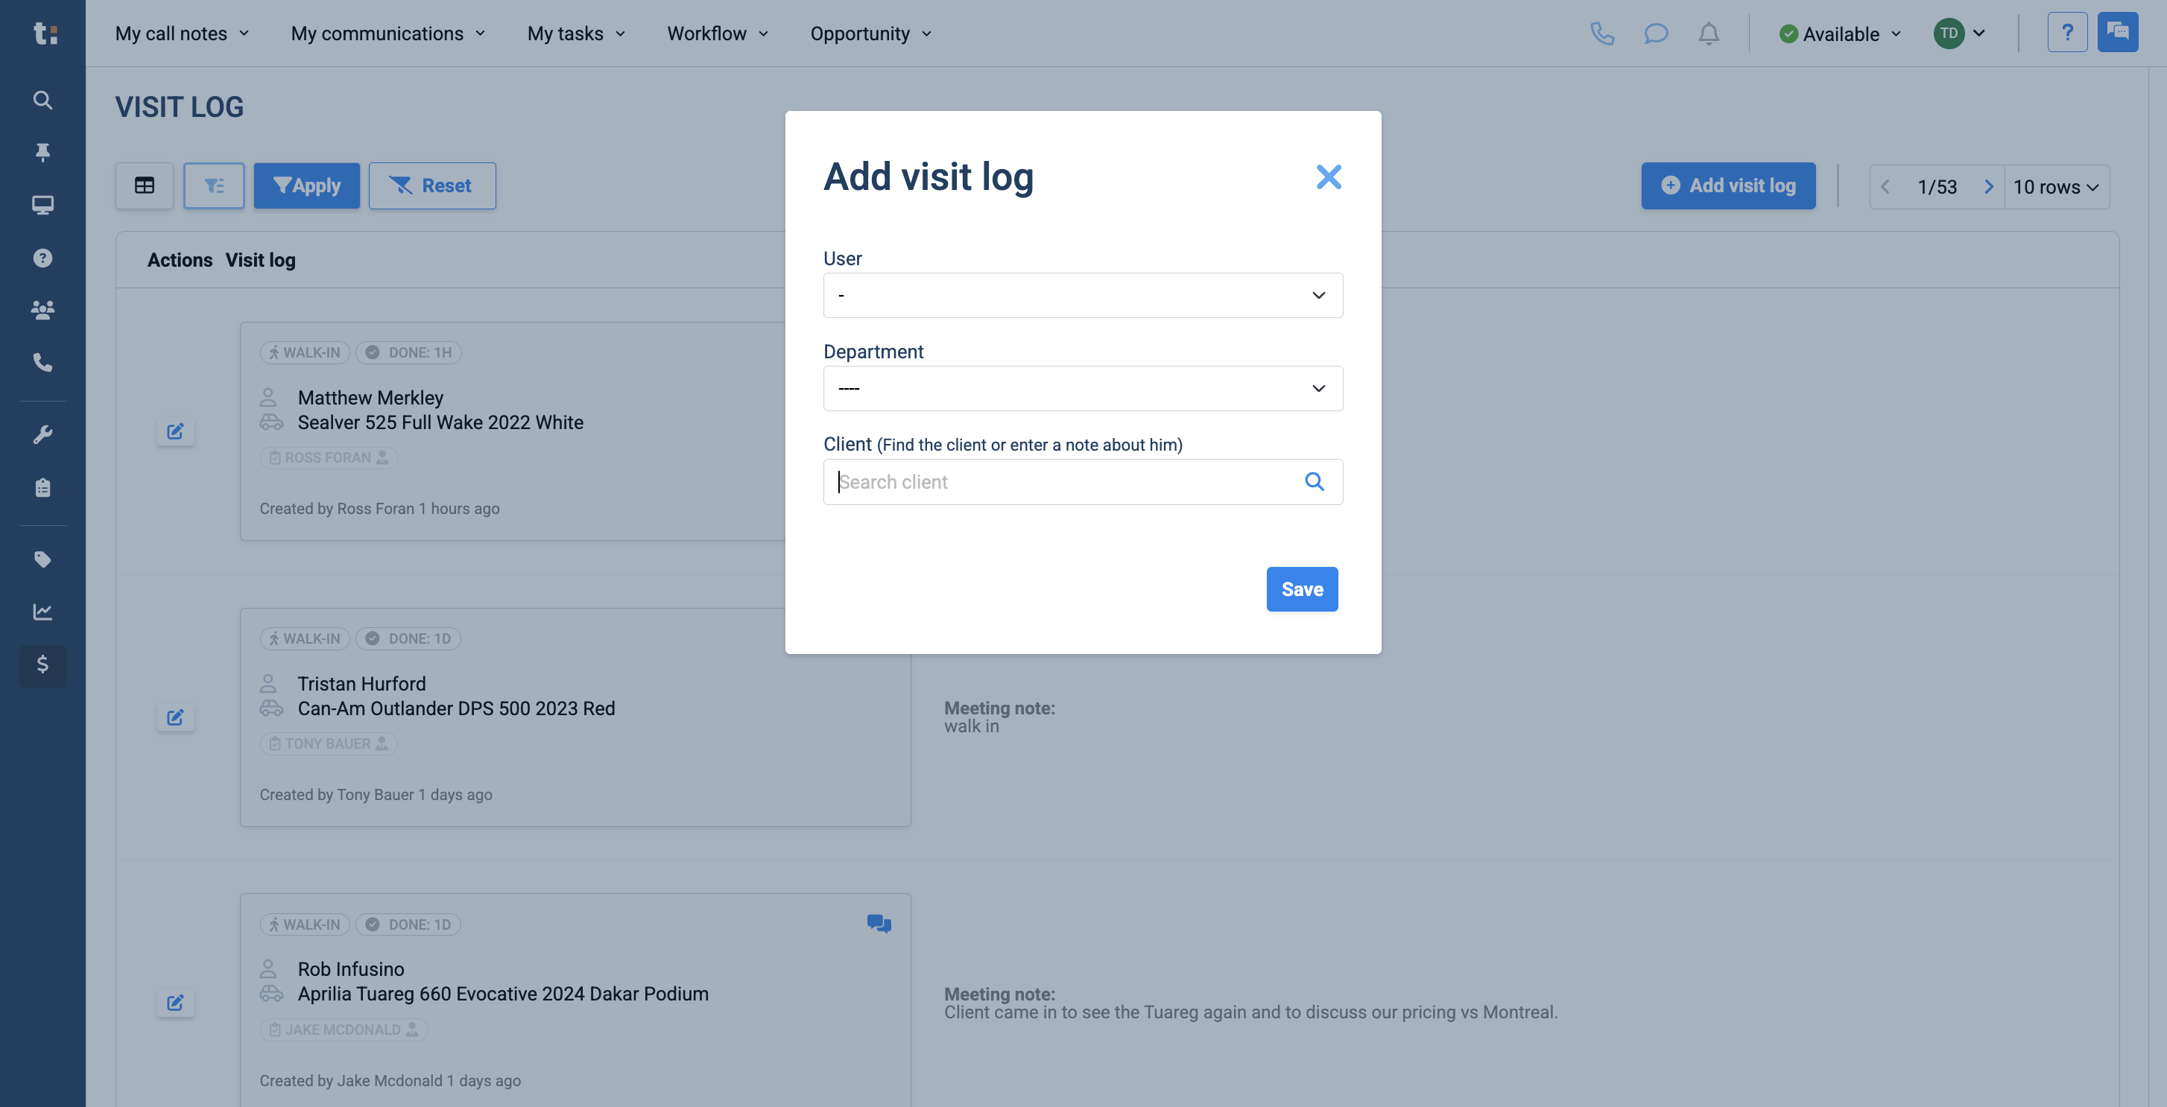
Task: Expand the Department dropdown
Action: pyautogui.click(x=1083, y=389)
